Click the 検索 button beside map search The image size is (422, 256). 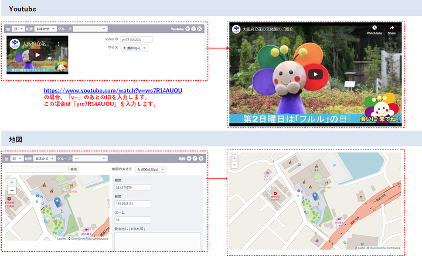point(73,169)
